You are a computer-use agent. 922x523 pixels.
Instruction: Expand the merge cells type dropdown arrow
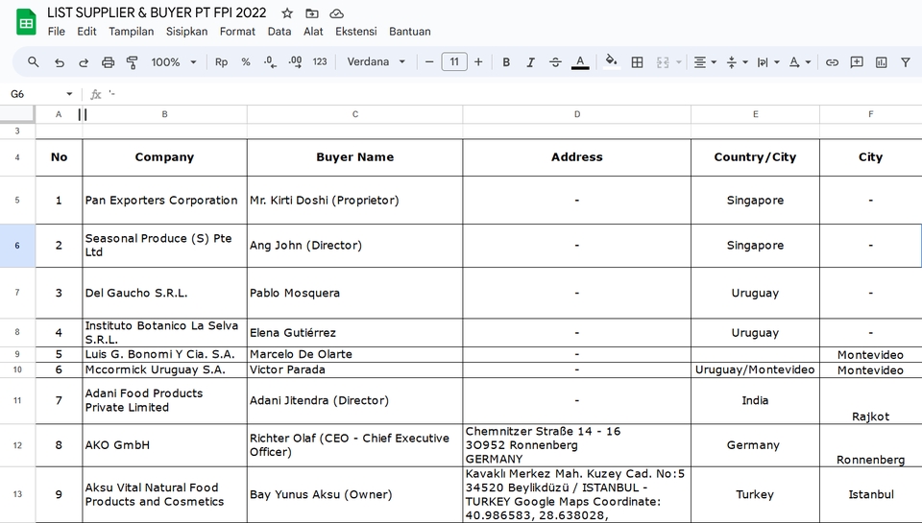coord(679,61)
